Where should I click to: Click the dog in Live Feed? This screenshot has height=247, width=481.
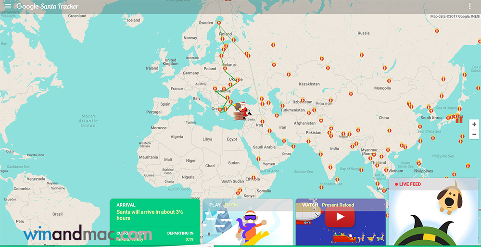coord(450,198)
